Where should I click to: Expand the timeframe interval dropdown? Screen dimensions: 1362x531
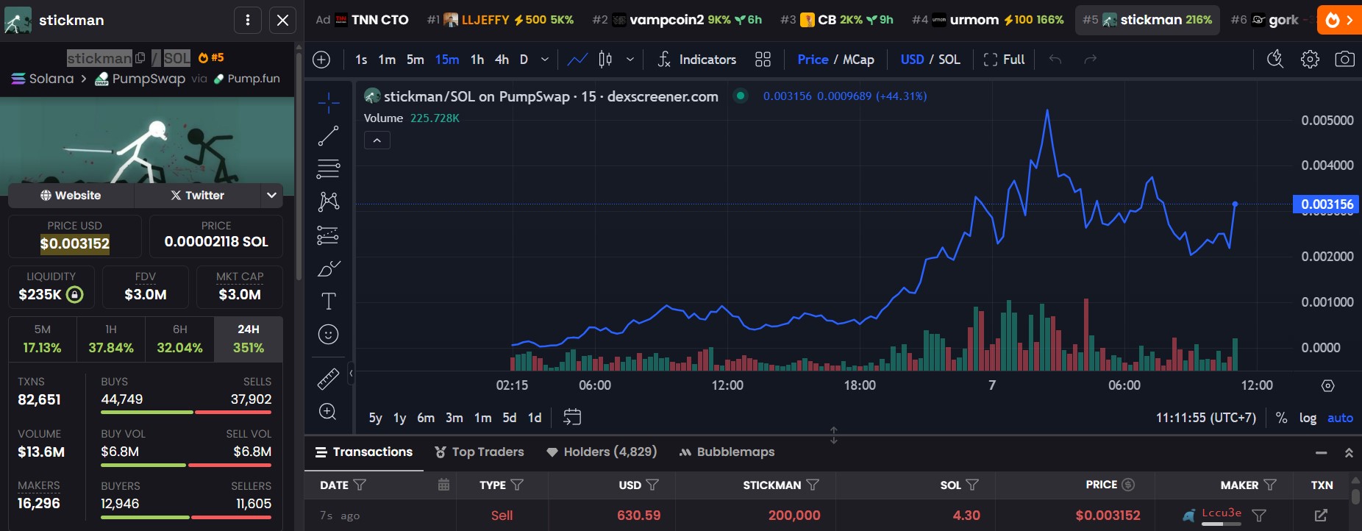coord(544,60)
